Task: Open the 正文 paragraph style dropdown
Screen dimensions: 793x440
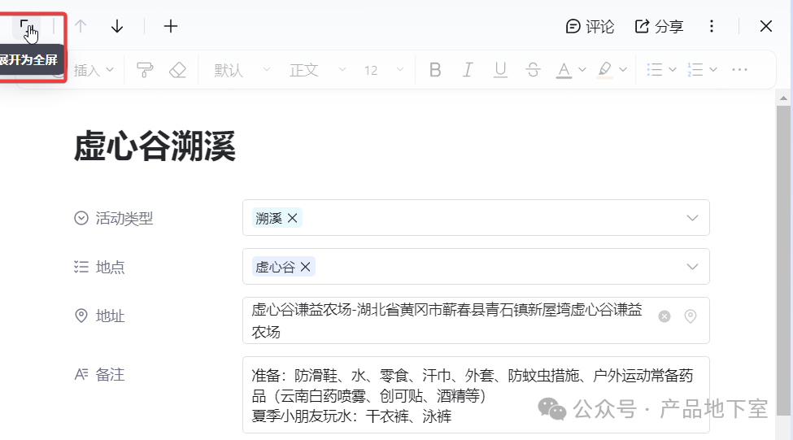Action: click(x=317, y=70)
